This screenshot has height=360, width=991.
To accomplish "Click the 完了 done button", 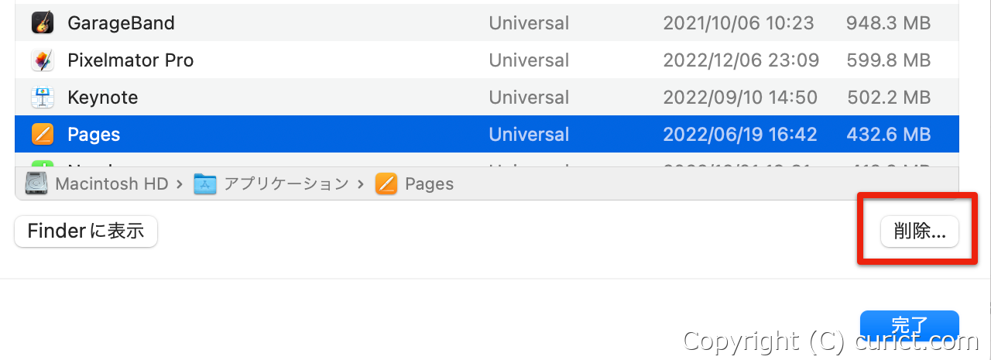I will point(910,325).
